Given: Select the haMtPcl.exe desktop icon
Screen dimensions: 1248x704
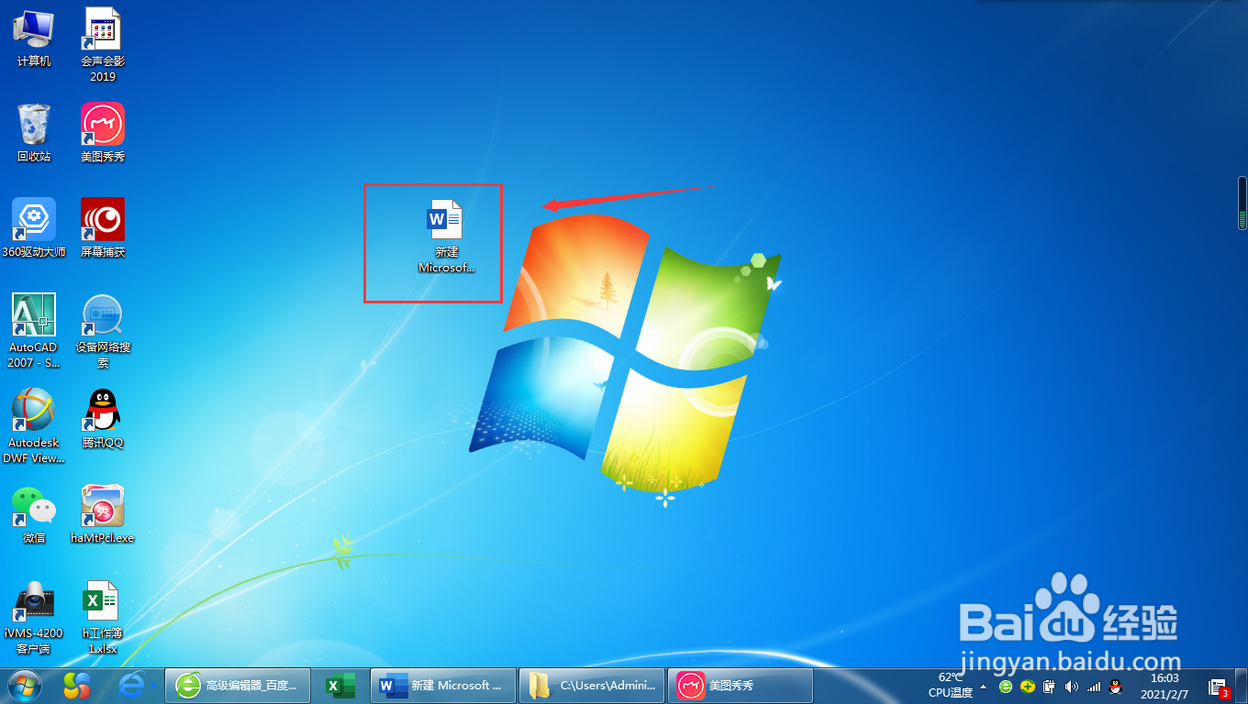Looking at the screenshot, I should click(x=103, y=514).
